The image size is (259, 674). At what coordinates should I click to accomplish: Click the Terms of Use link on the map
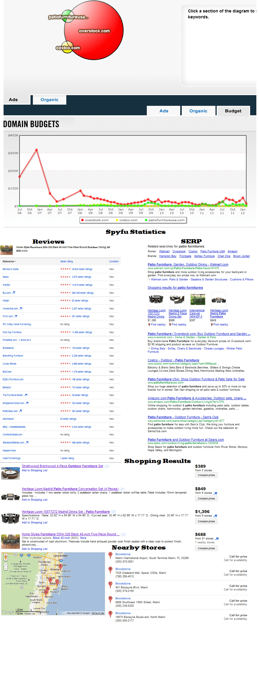click(98, 613)
